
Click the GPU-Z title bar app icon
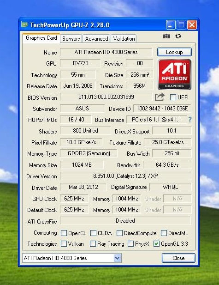click(x=24, y=24)
